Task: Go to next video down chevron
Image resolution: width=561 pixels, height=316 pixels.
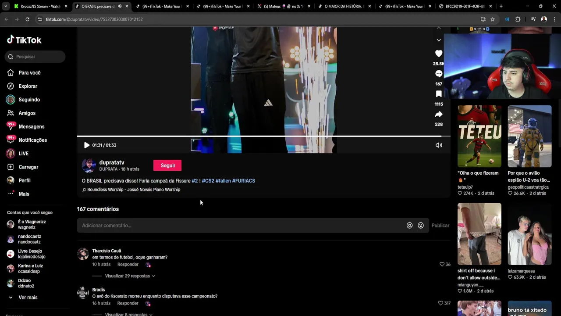Action: (x=439, y=40)
